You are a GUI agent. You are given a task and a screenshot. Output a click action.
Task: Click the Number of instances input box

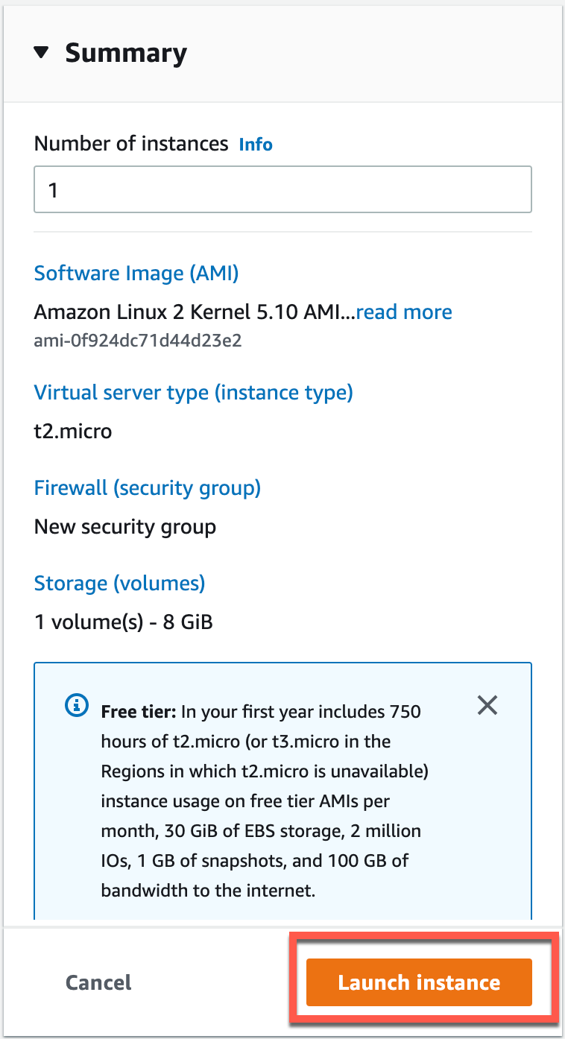click(x=282, y=189)
